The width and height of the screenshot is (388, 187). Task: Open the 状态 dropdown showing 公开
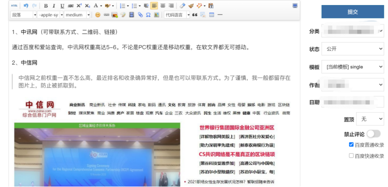pyautogui.click(x=353, y=49)
